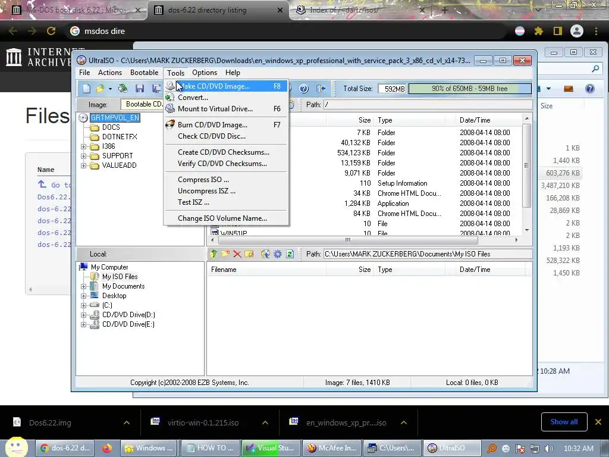
Task: Select Make CD/DVD Image menu entry
Action: coord(225,86)
